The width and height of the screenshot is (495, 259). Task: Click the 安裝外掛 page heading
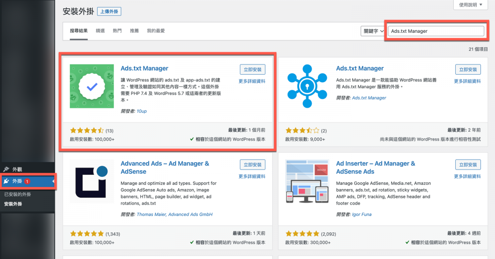coord(78,12)
